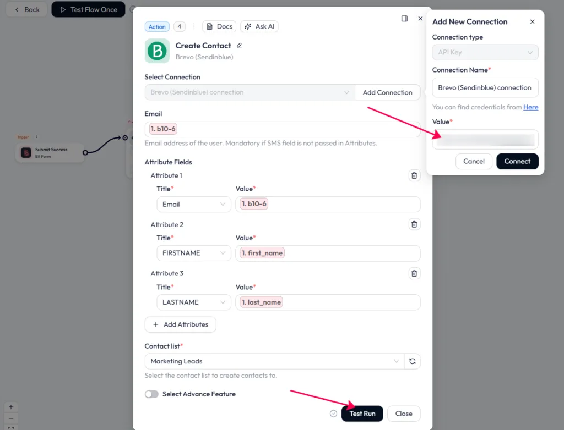Open Attribute 2 Title dropdown showing FIRSTNAME
This screenshot has width=564, height=430.
tap(193, 253)
